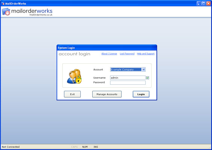Click the Login button
The height and width of the screenshot is (150, 212).
(x=141, y=94)
